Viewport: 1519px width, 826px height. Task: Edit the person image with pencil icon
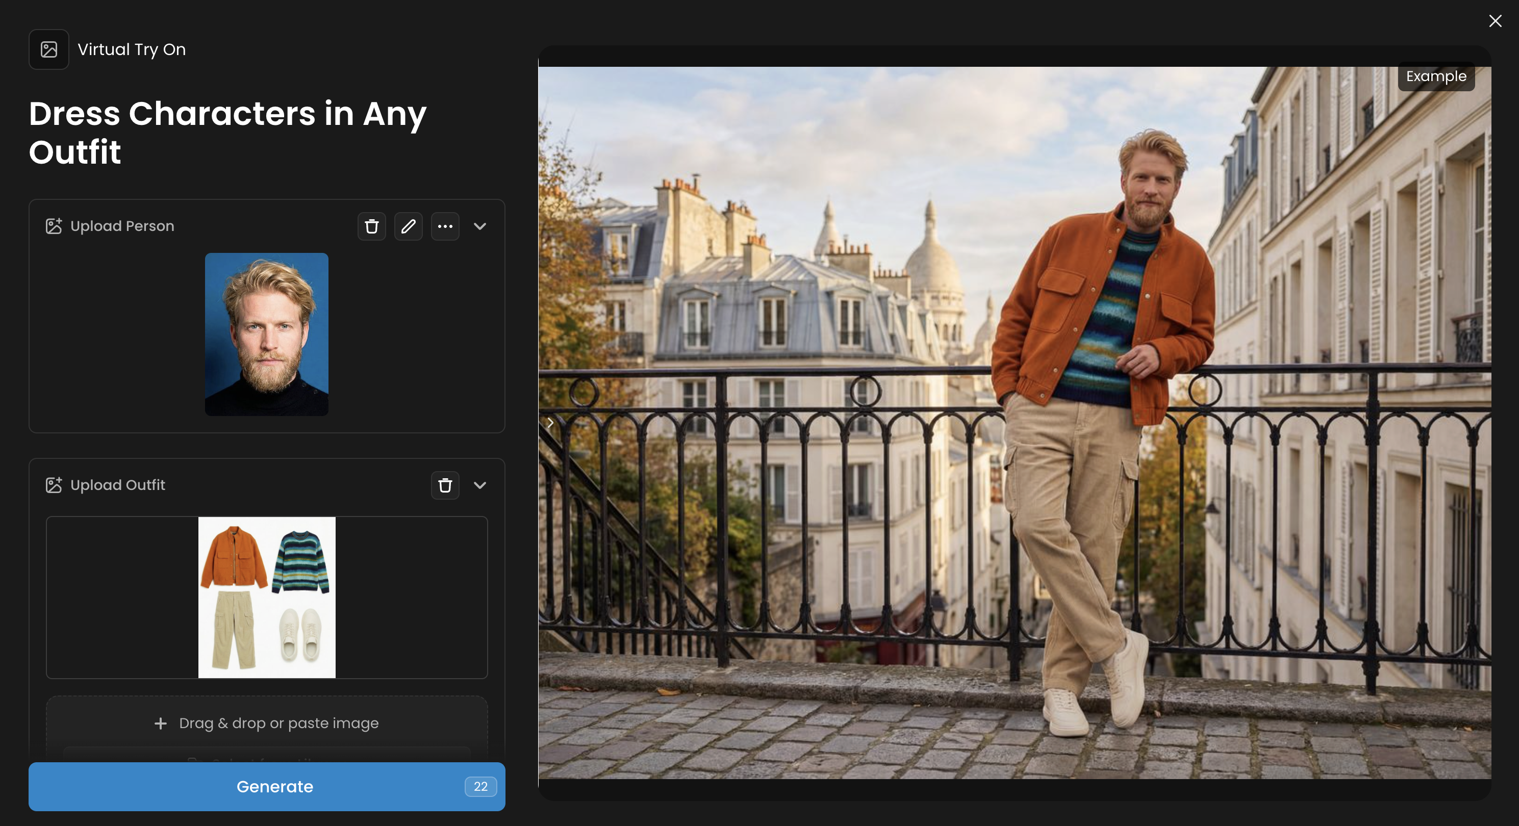408,226
